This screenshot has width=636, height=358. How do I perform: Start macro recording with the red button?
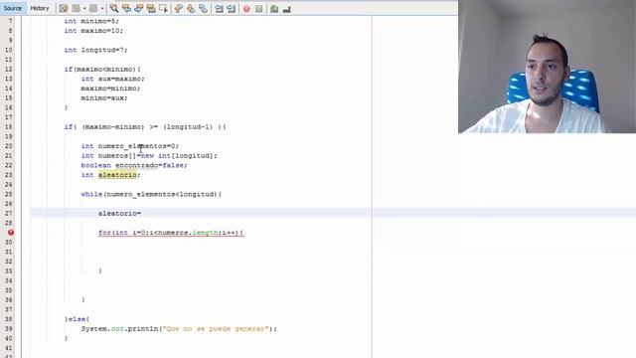click(x=246, y=9)
